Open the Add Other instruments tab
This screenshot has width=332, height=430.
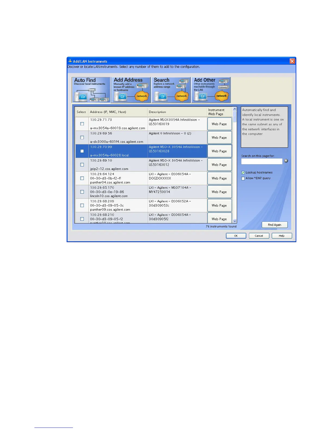pos(211,90)
